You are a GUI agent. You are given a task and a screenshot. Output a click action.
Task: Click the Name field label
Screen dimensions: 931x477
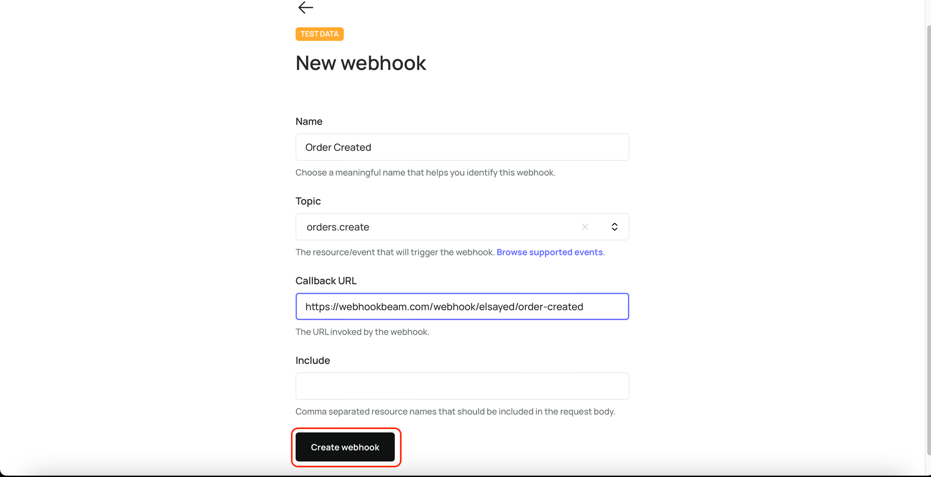tap(309, 121)
